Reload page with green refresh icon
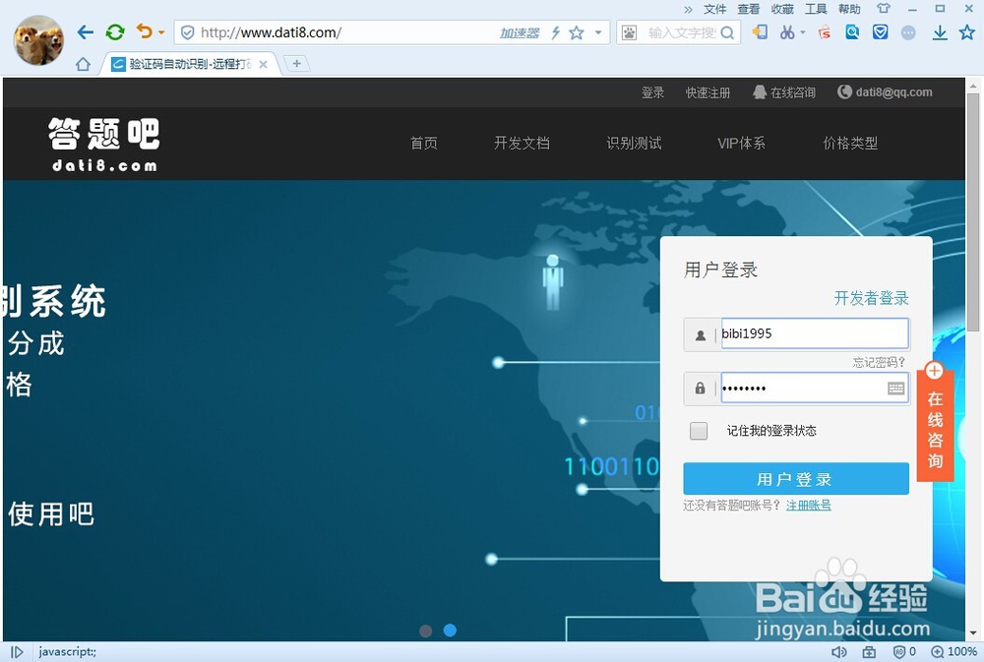Viewport: 984px width, 662px height. (x=115, y=32)
